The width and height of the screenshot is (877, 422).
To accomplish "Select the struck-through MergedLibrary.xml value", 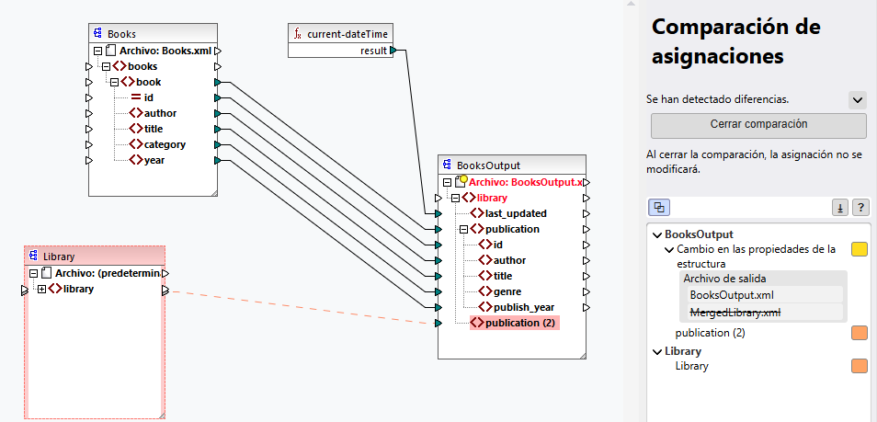I will click(x=735, y=313).
